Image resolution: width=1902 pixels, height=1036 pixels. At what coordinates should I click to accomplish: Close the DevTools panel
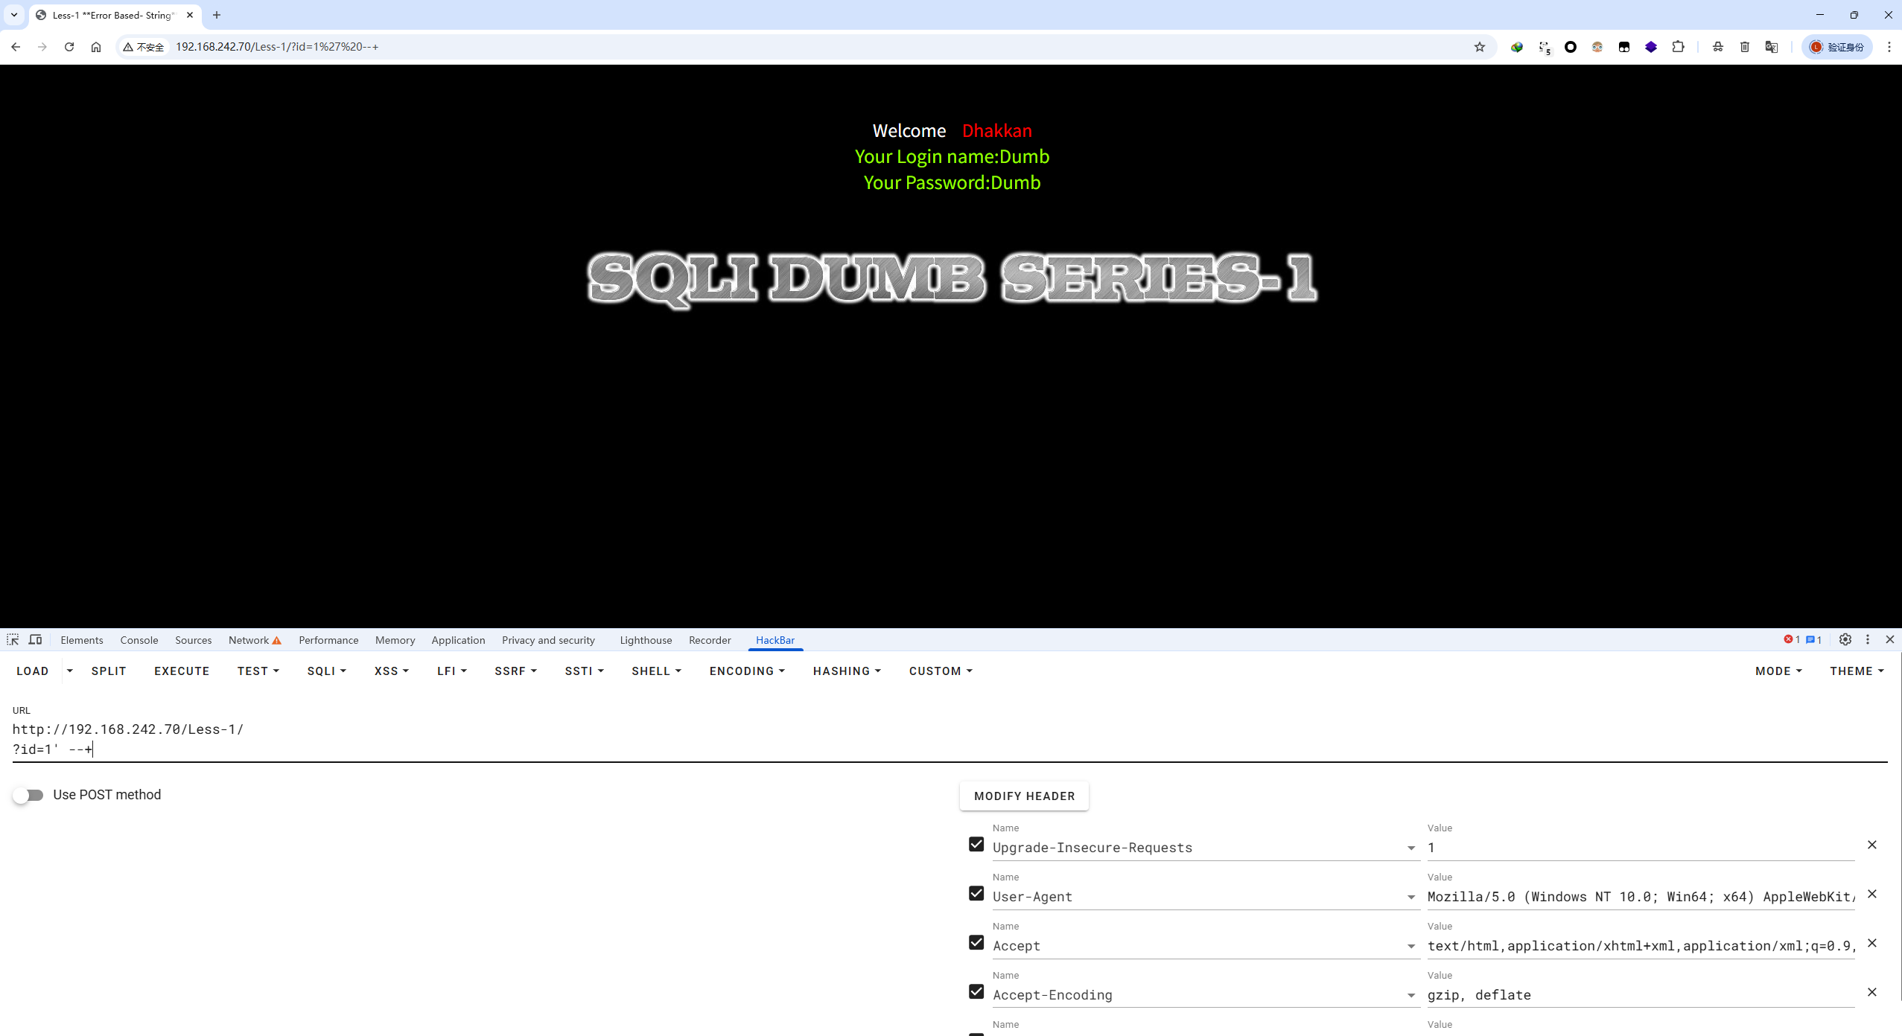1890,639
